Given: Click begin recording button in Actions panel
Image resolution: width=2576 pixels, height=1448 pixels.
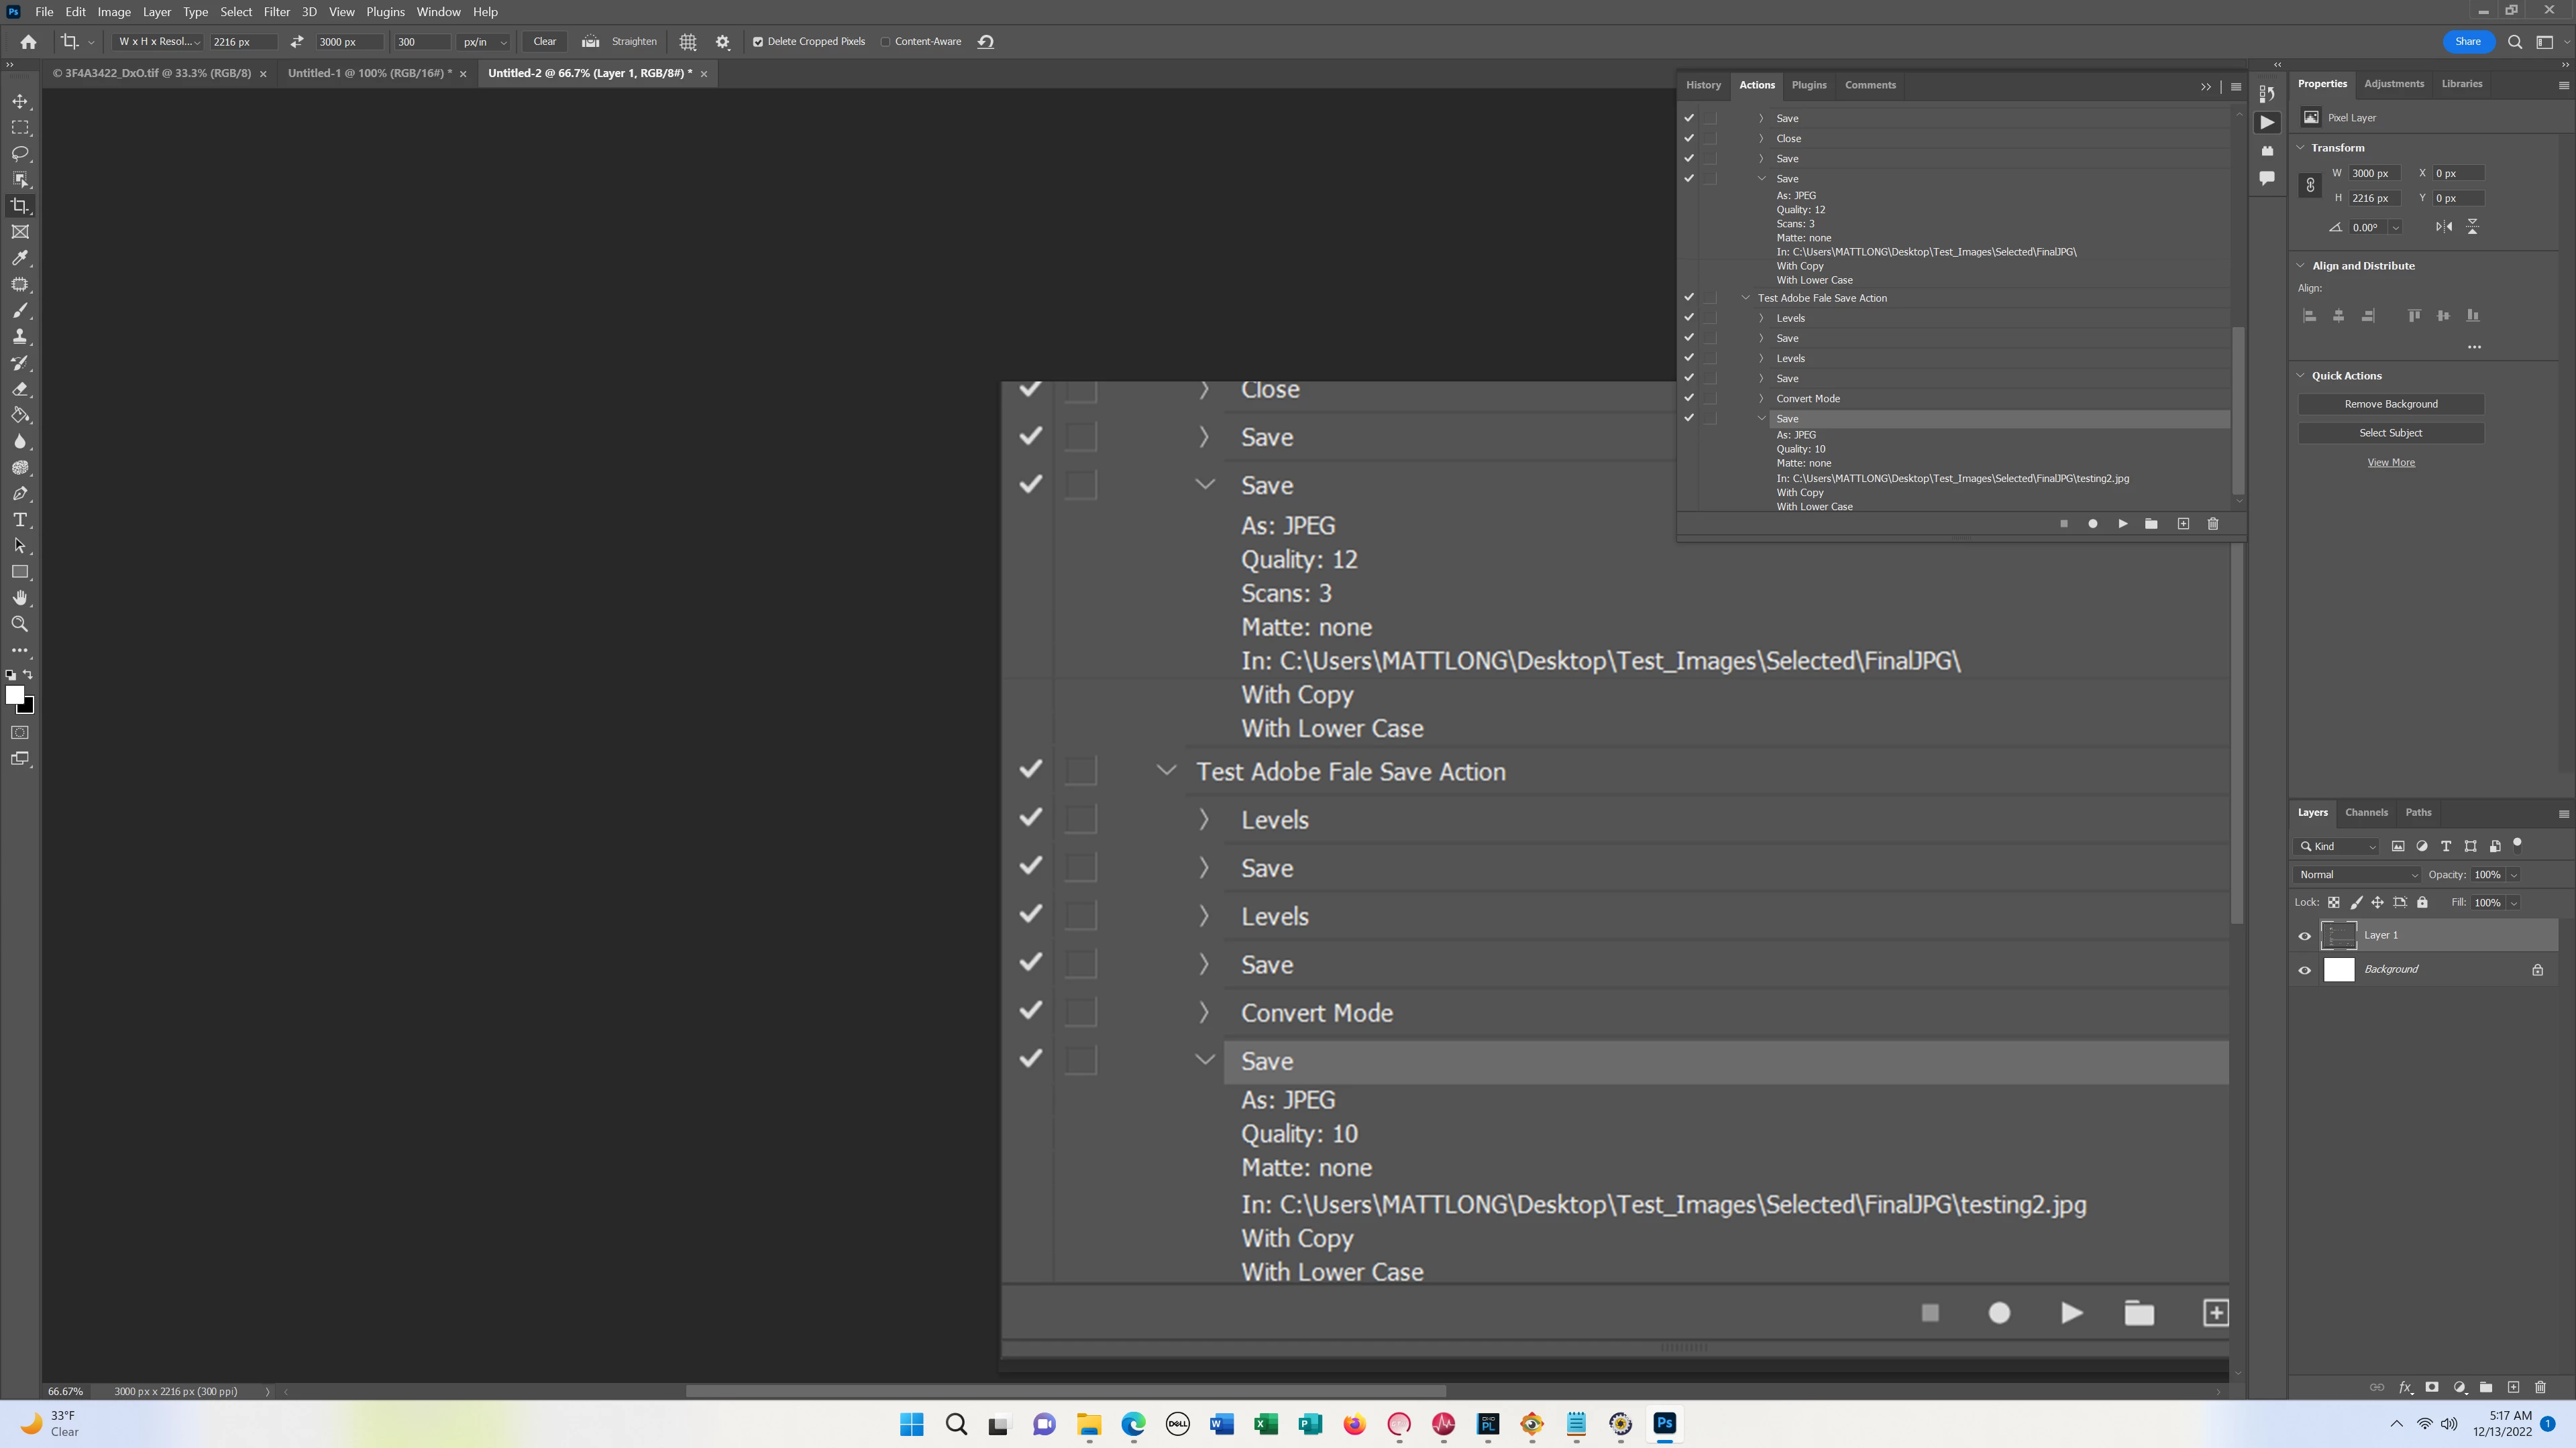Looking at the screenshot, I should pos(2092,524).
